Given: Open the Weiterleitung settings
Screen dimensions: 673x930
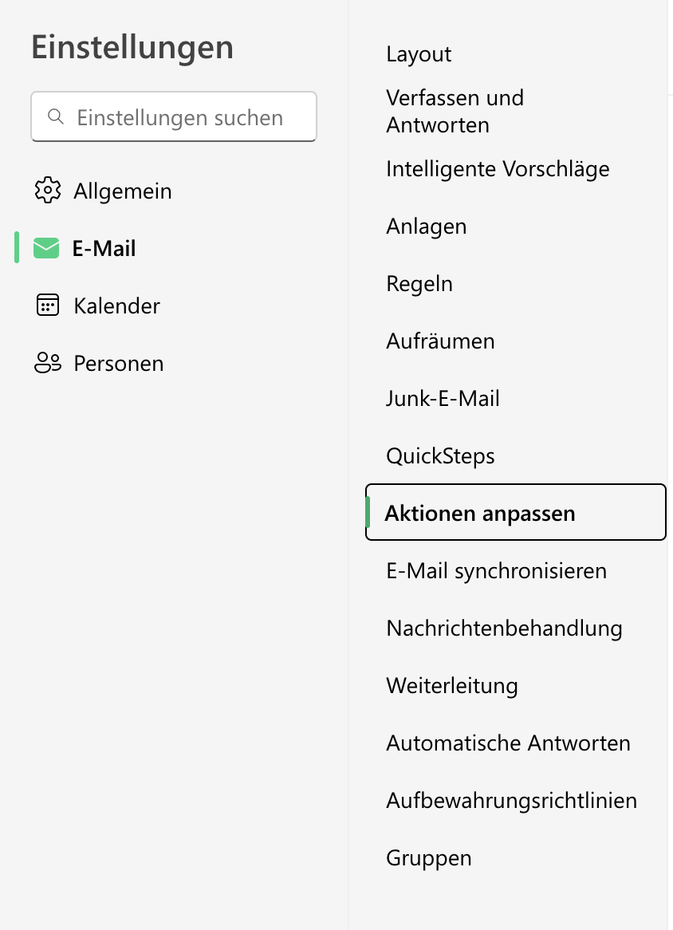Looking at the screenshot, I should pyautogui.click(x=452, y=686).
